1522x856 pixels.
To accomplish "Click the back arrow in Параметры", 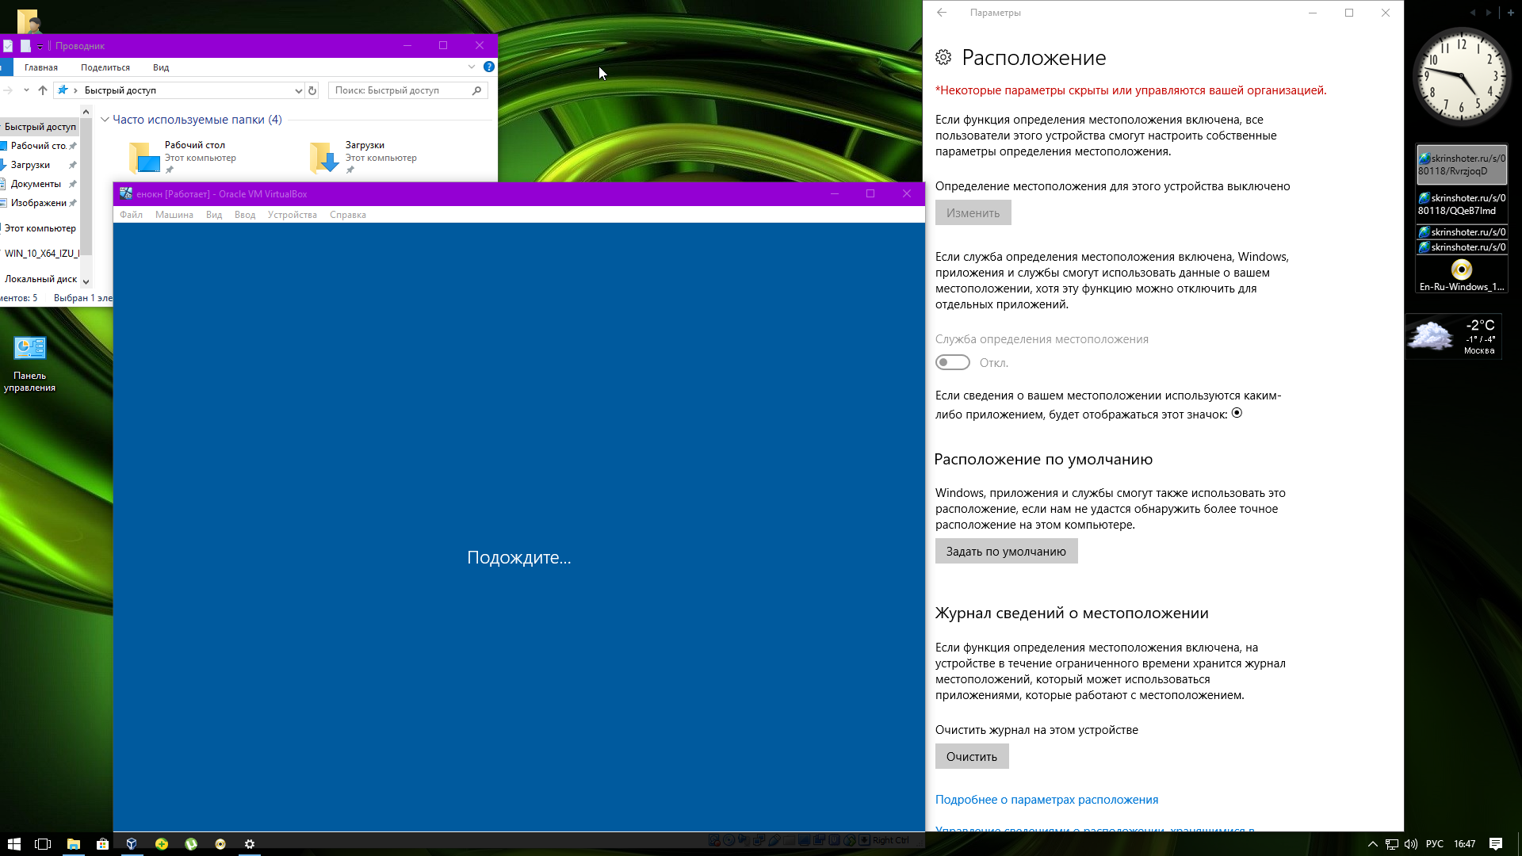I will point(942,13).
